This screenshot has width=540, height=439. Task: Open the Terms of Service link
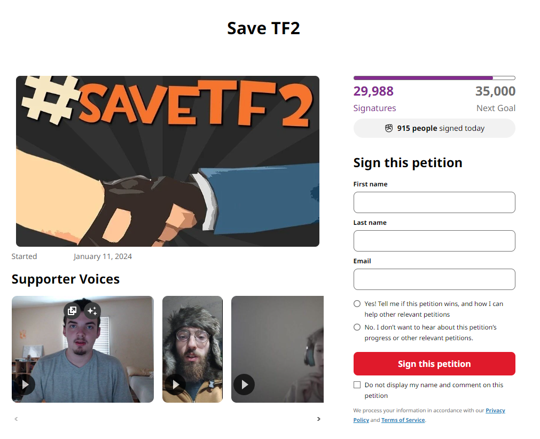tap(403, 420)
